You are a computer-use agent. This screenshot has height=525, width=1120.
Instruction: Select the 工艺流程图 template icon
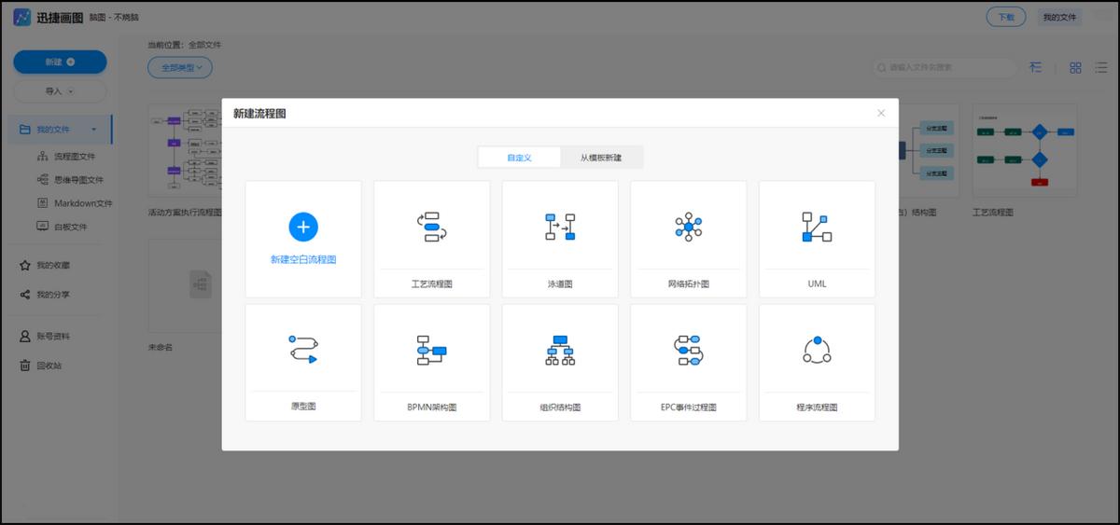coord(431,227)
